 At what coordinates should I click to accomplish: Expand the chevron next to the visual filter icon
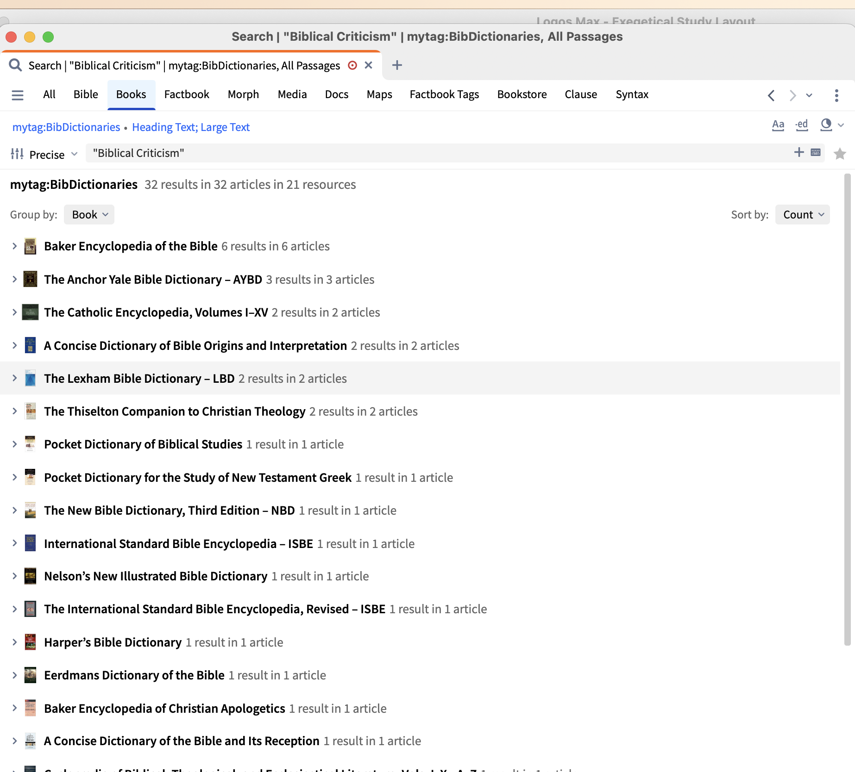pos(841,125)
